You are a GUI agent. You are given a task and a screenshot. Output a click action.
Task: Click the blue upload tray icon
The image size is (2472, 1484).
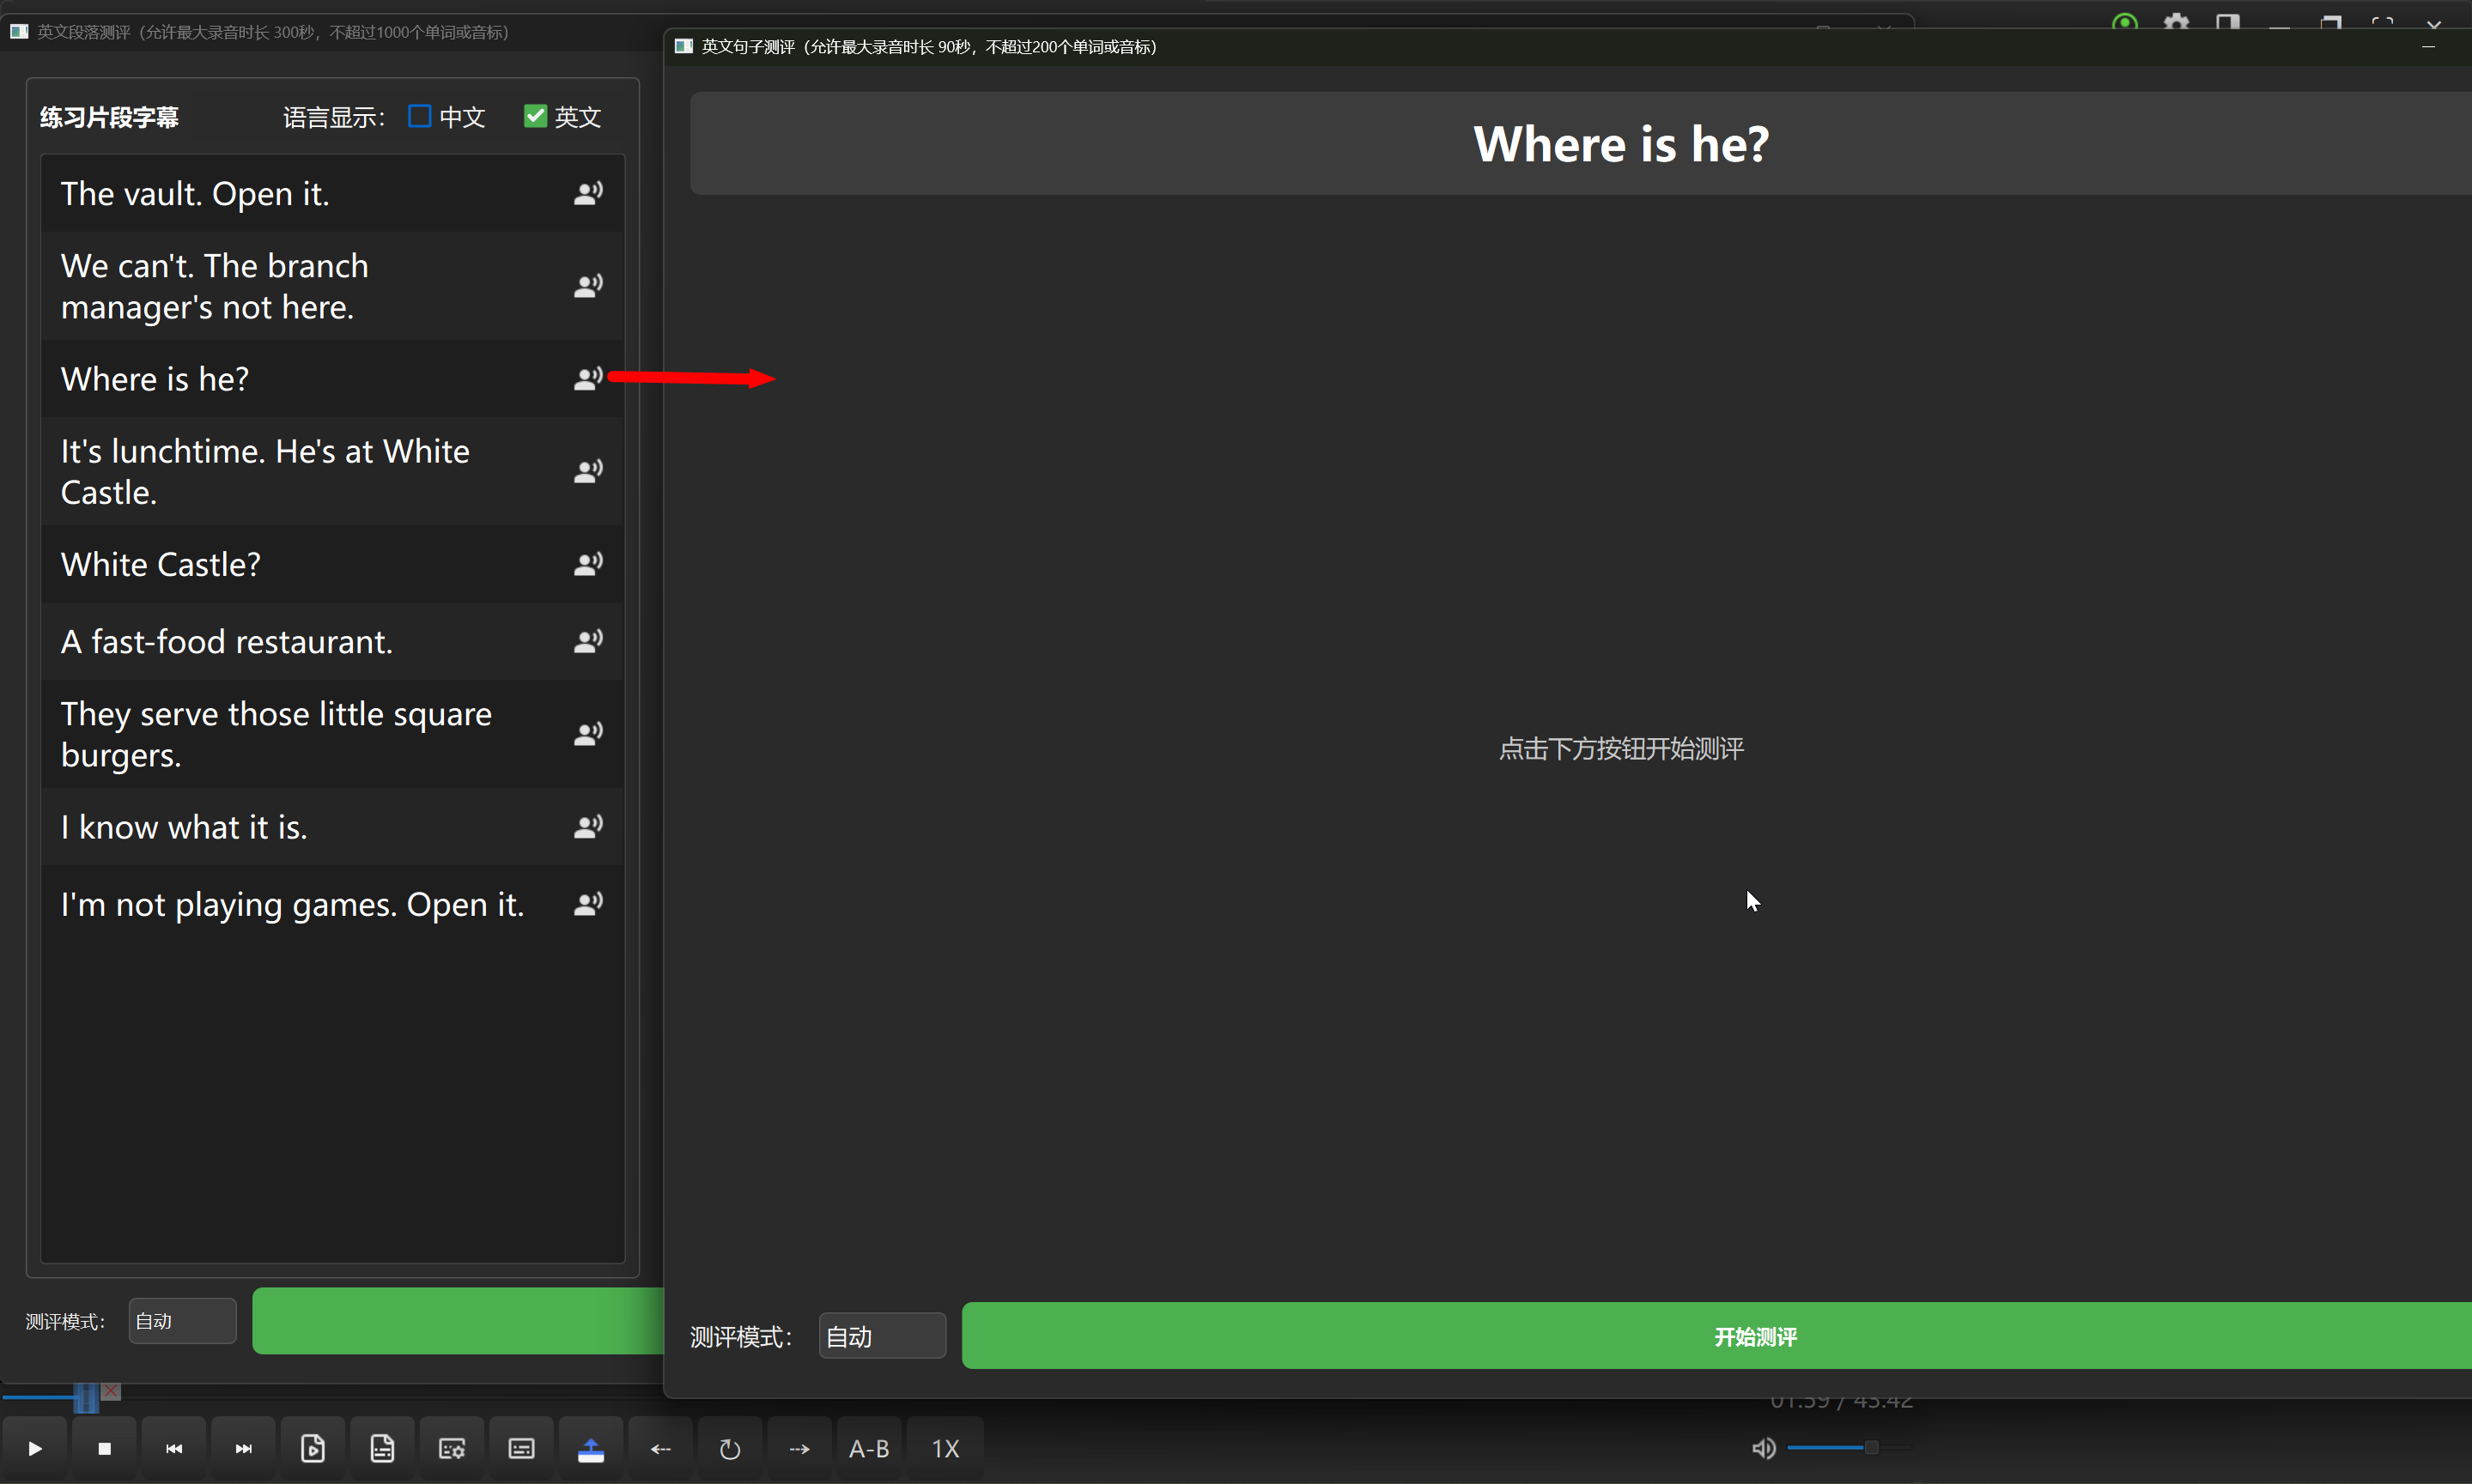click(590, 1448)
